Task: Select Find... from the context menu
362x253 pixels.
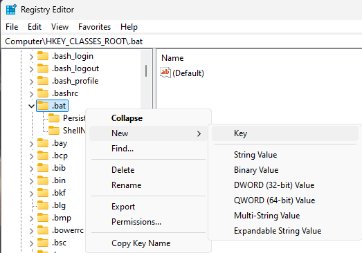Action: [x=148, y=149]
